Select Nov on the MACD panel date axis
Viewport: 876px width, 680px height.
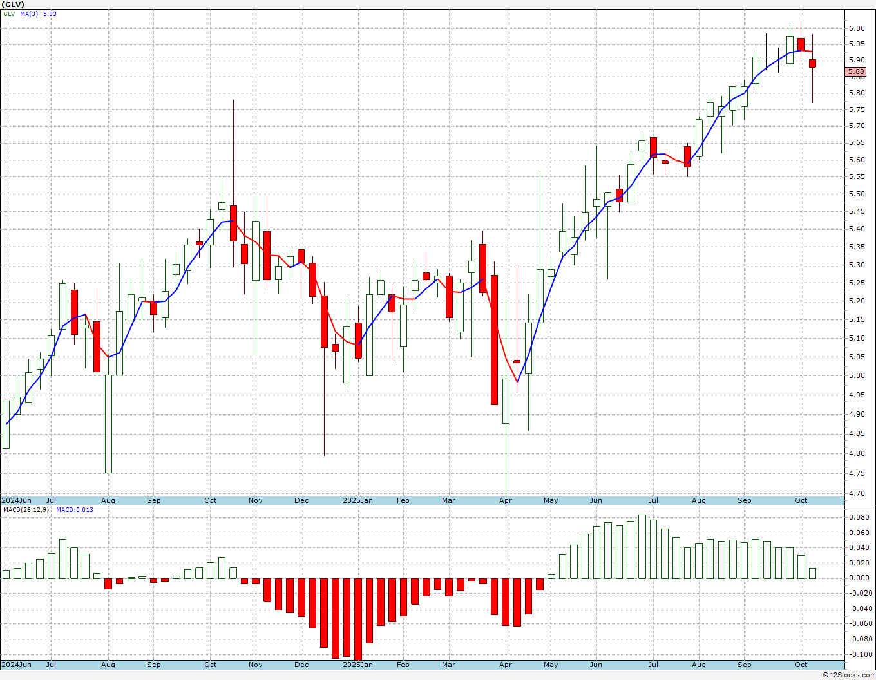[256, 665]
